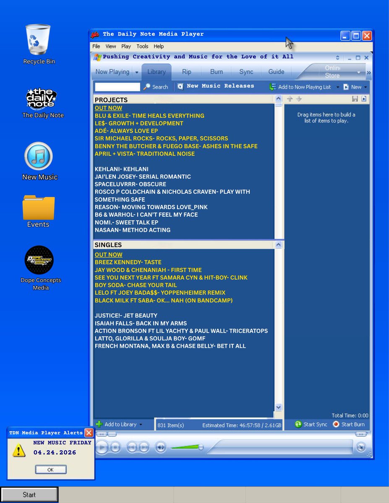Switch to the Rip tab
The width and height of the screenshot is (389, 503).
point(186,72)
